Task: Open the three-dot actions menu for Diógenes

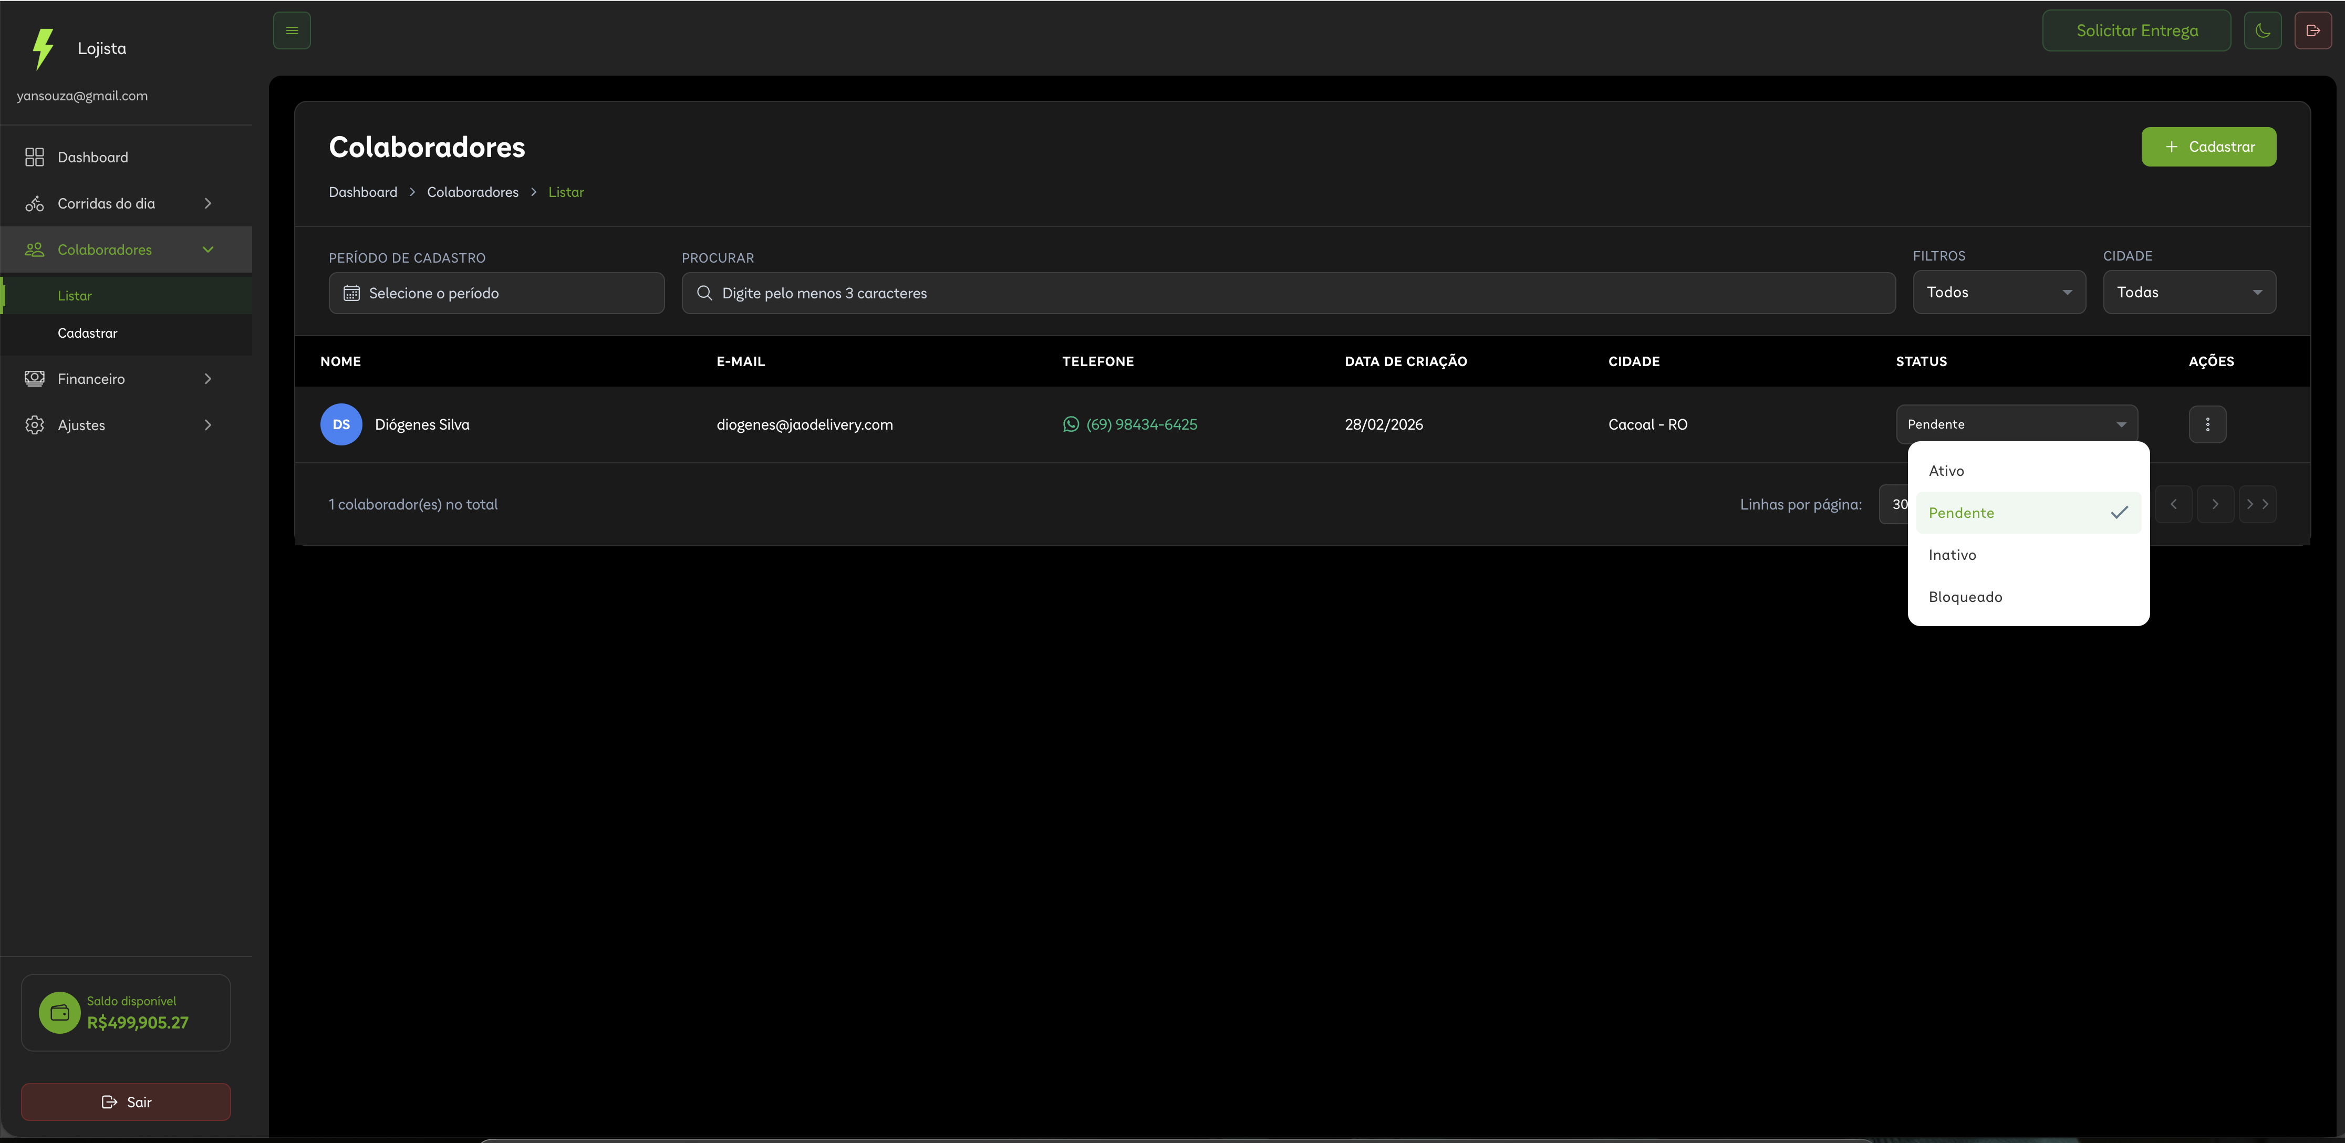Action: click(2207, 424)
